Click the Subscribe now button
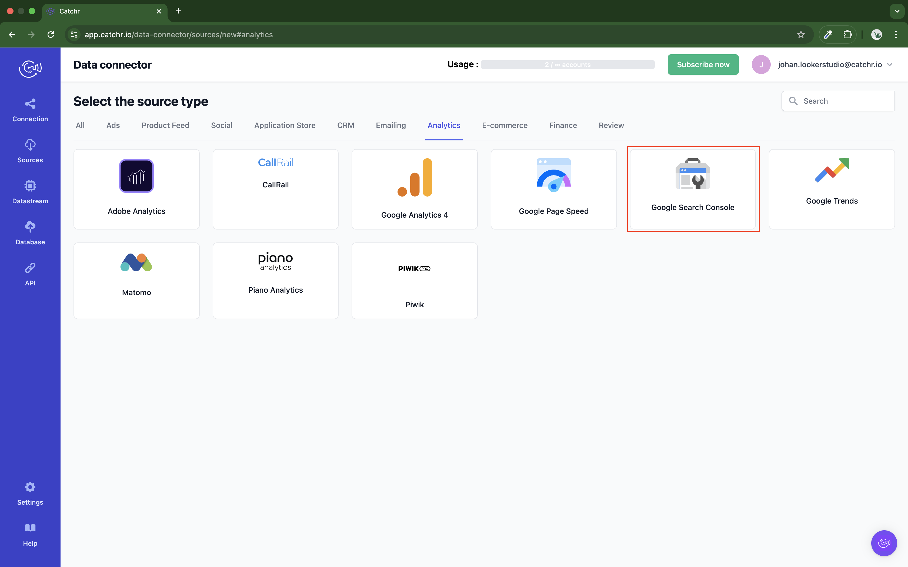The height and width of the screenshot is (567, 908). coord(703,65)
